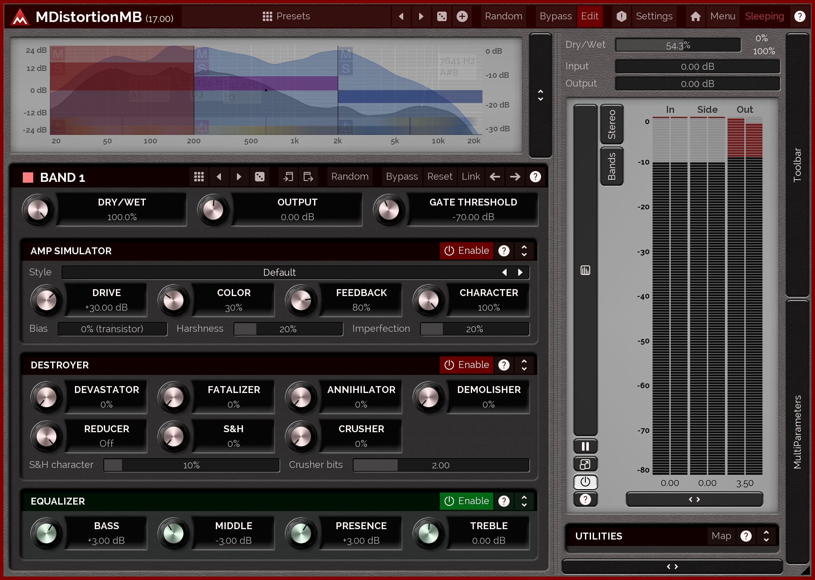Pause the level meter display

pyautogui.click(x=585, y=446)
